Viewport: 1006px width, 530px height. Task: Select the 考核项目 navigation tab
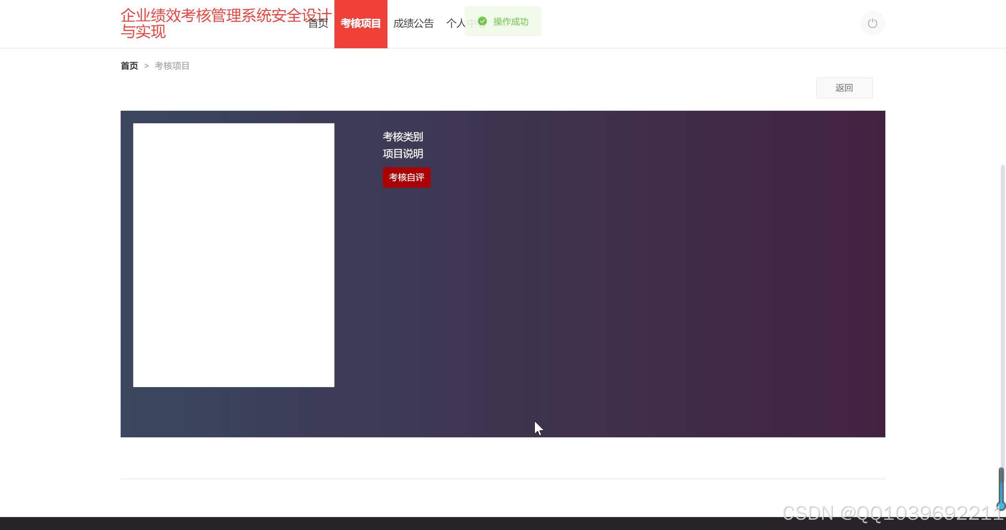[360, 24]
